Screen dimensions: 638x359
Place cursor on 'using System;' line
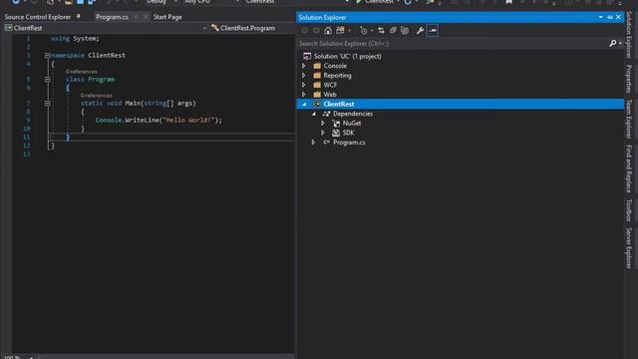[x=75, y=38]
